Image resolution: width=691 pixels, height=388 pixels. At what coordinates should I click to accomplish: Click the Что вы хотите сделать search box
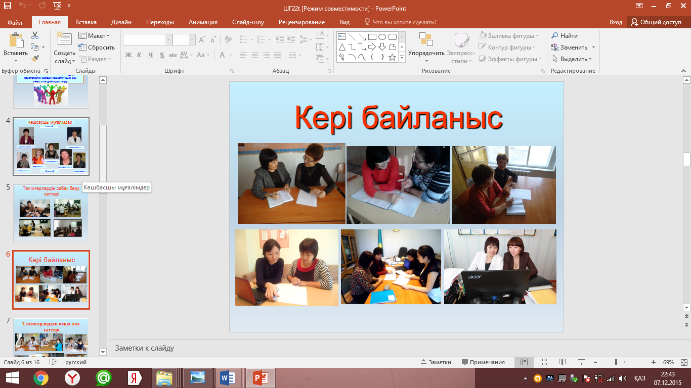[400, 22]
